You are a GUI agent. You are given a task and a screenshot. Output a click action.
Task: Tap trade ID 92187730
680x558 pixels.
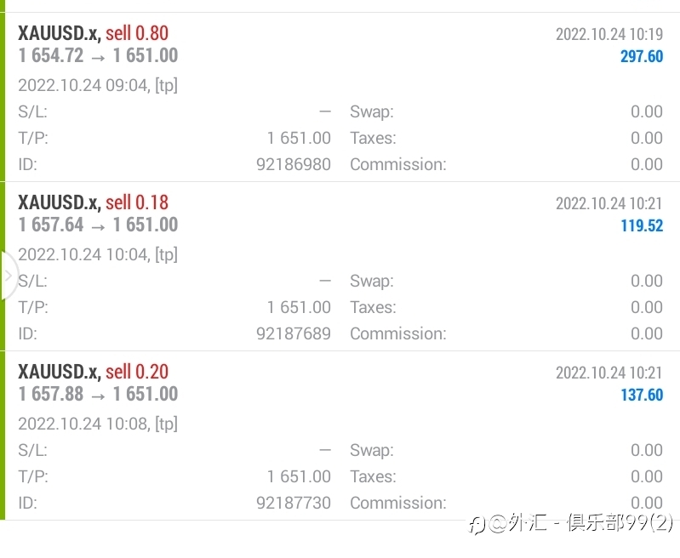coord(293,503)
